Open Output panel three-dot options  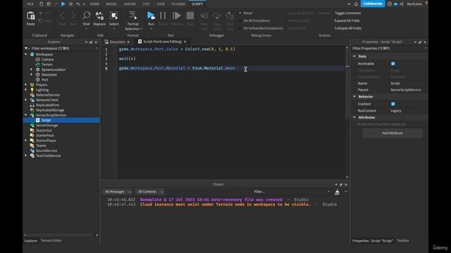point(346,192)
